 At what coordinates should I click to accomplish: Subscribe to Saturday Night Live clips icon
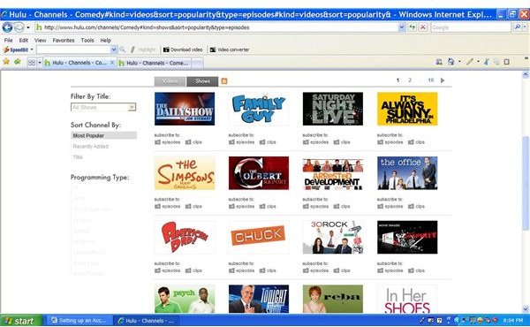pos(337,142)
